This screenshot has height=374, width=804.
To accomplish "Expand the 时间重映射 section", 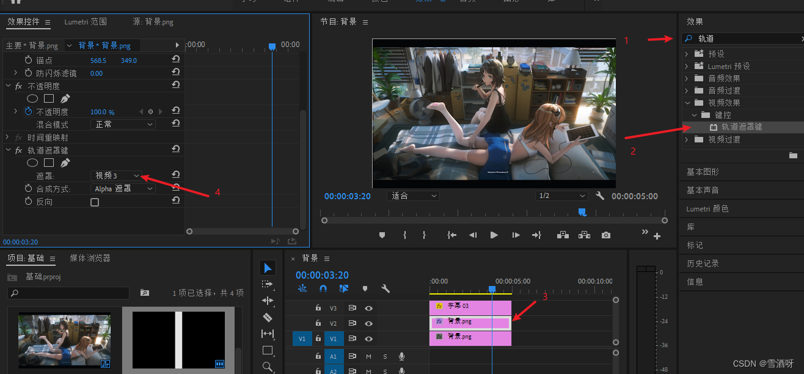I will click(x=8, y=137).
